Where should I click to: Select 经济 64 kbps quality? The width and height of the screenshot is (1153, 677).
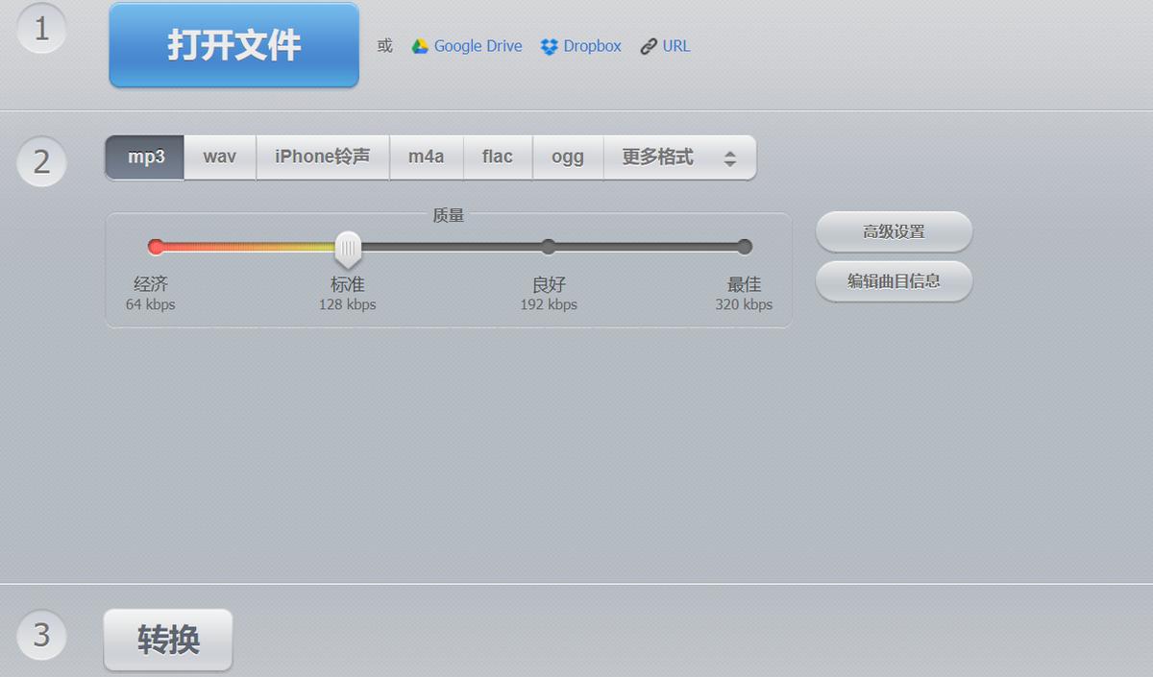click(156, 247)
